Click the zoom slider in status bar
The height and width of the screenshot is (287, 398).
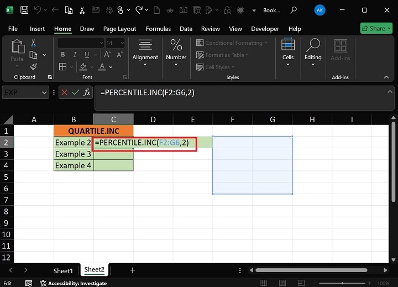tap(342, 283)
